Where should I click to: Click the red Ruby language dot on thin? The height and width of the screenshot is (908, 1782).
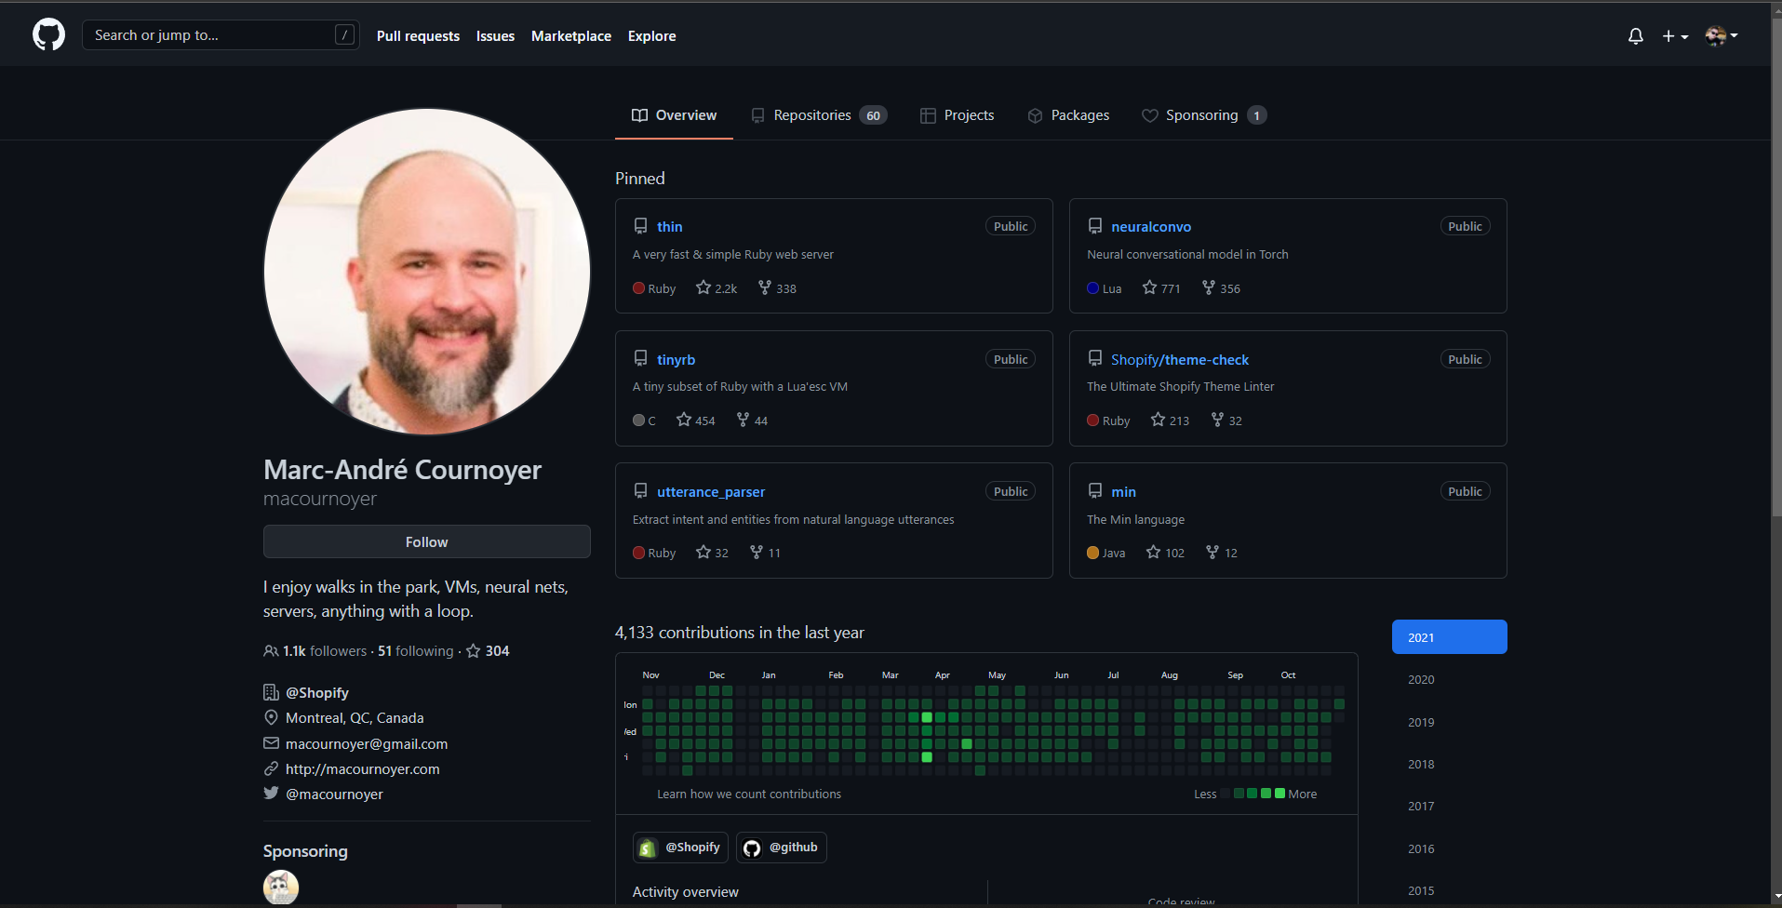click(638, 288)
